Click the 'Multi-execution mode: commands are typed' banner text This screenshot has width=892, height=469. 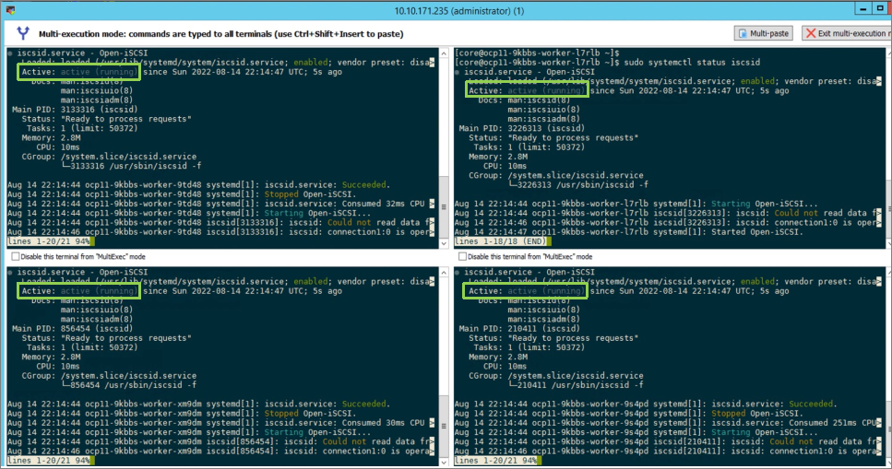(220, 33)
